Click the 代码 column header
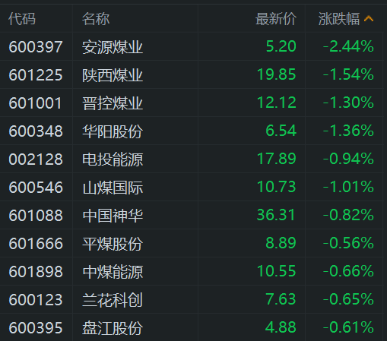The width and height of the screenshot is (387, 341). pos(22,19)
